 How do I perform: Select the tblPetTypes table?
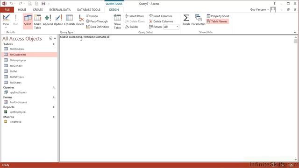[x=29, y=77]
